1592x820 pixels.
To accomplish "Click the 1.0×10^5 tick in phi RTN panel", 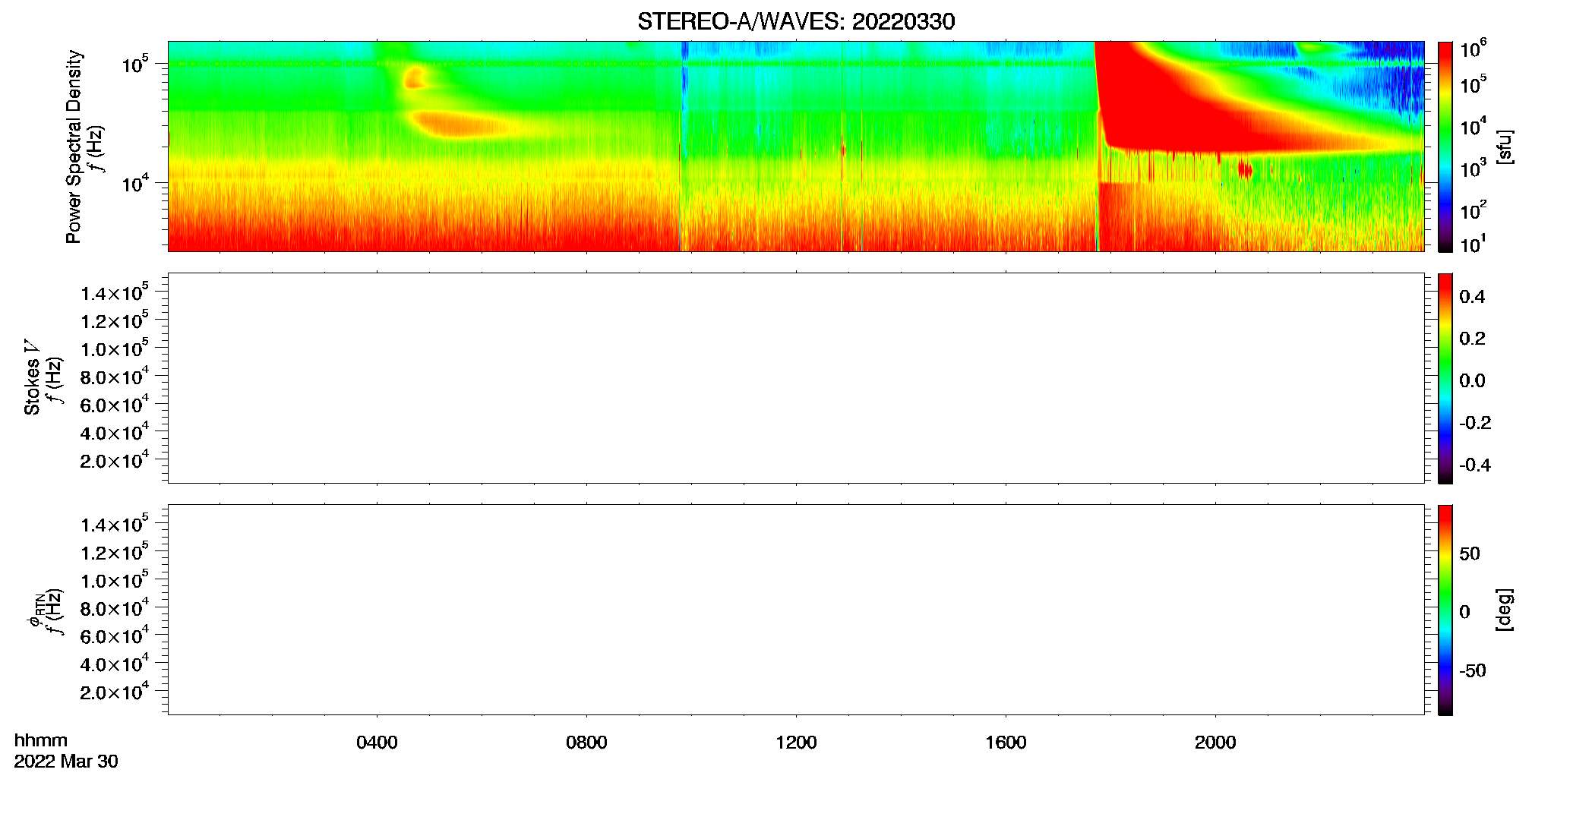I will pos(115,579).
